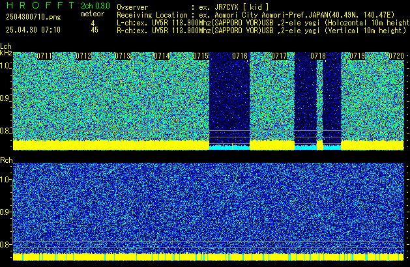
Task: Click the 0717 time marker
Action: click(x=279, y=56)
